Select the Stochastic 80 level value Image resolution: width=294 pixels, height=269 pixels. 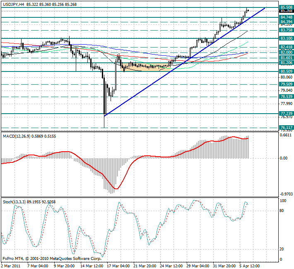(282, 211)
